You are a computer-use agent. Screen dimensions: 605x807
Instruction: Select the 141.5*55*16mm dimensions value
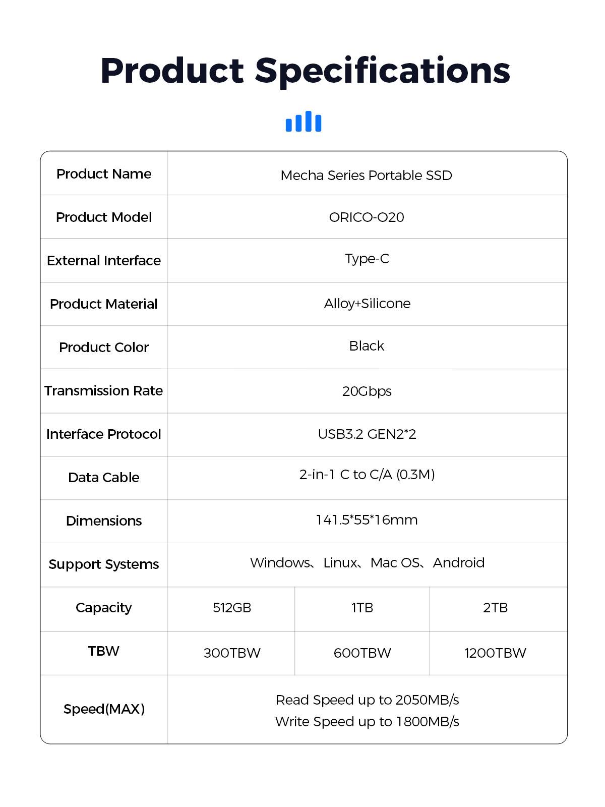pos(367,520)
